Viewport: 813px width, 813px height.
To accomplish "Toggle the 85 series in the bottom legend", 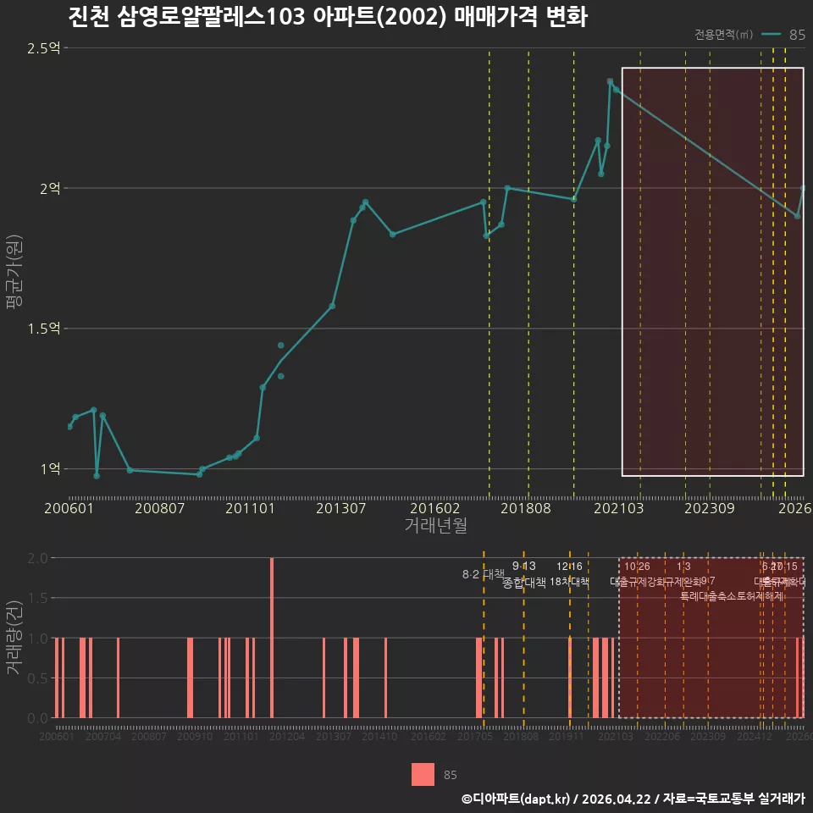I will click(434, 775).
